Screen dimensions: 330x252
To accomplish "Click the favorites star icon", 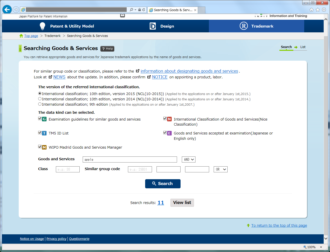I will pos(318,10).
